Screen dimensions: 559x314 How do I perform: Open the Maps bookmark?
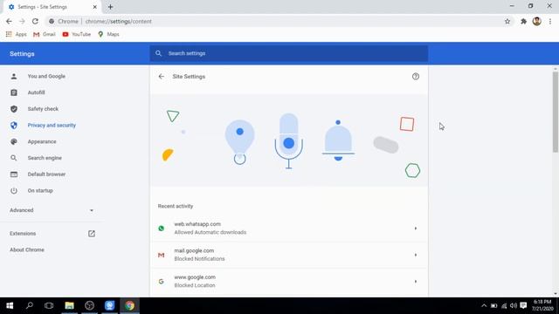click(x=108, y=34)
